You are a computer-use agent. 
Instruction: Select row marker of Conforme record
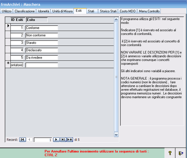[x=8, y=27]
